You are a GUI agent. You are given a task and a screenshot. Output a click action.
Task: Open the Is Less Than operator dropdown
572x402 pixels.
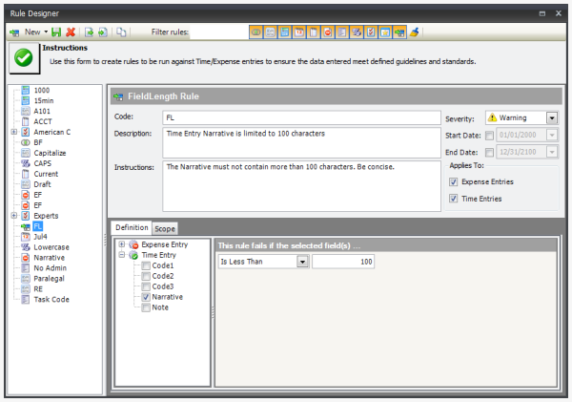pos(301,262)
